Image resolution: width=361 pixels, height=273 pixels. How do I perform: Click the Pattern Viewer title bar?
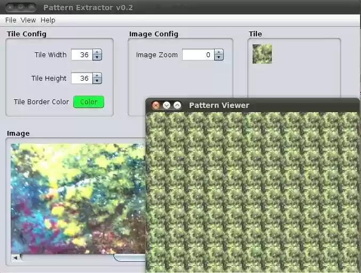click(253, 105)
